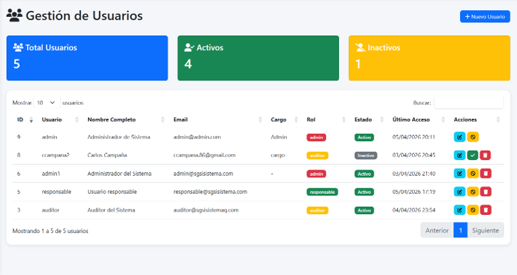
Task: Click the Activo badge in the auditor row
Action: click(364, 210)
